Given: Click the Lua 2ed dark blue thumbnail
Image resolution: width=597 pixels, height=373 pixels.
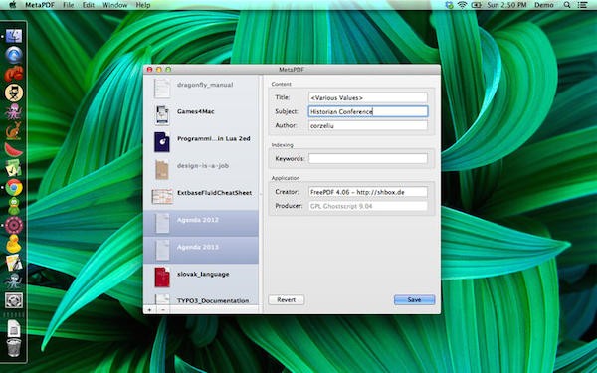Looking at the screenshot, I should (162, 142).
